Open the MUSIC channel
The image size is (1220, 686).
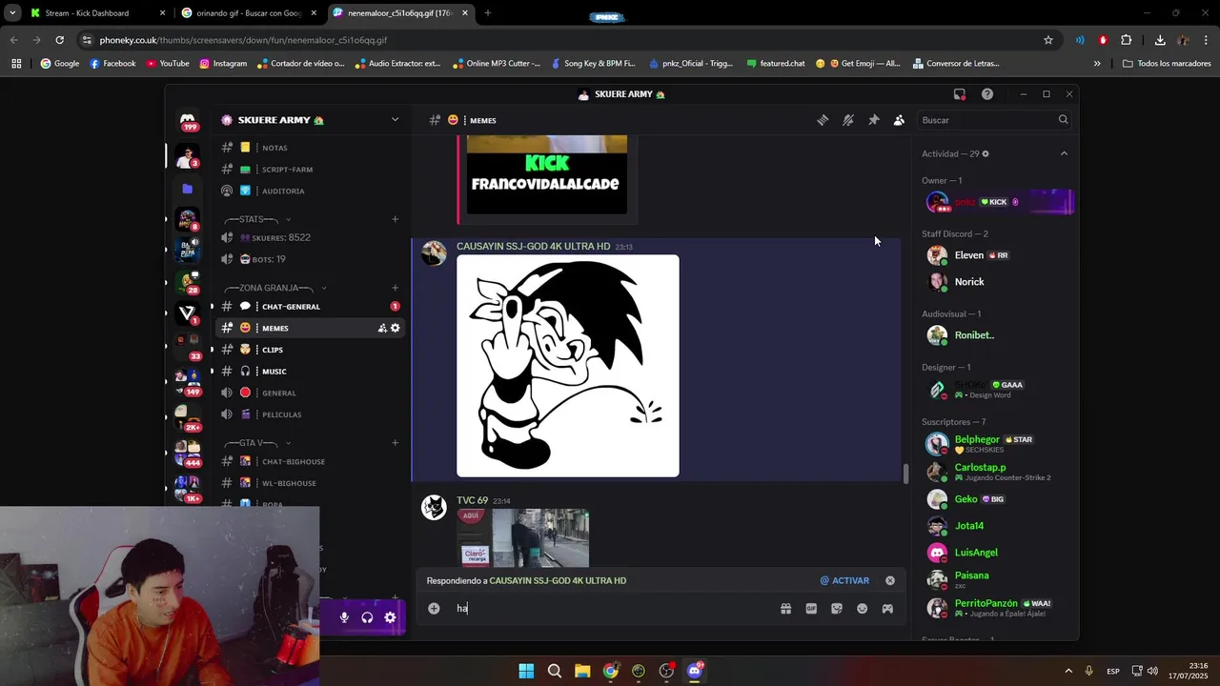[310, 372]
